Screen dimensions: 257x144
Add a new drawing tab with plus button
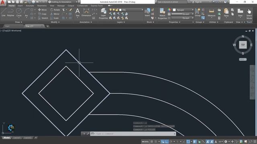[47, 26]
